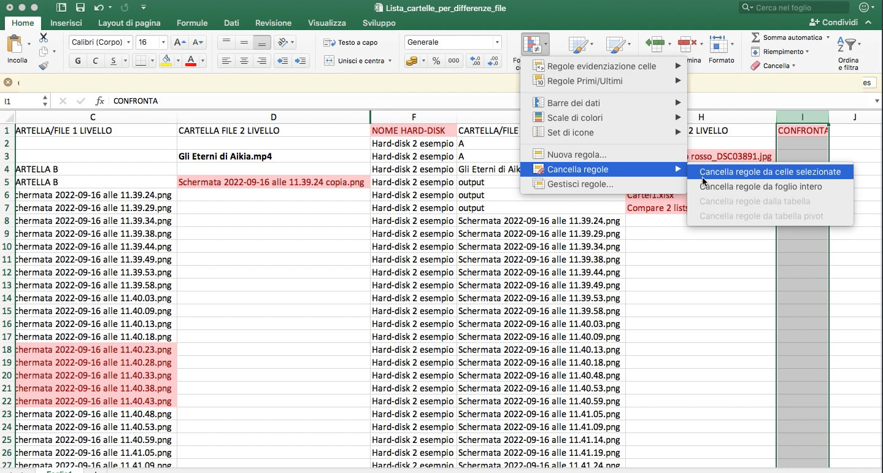Toggle center text horizontally
Viewport: 883px width, 473px height.
(244, 61)
